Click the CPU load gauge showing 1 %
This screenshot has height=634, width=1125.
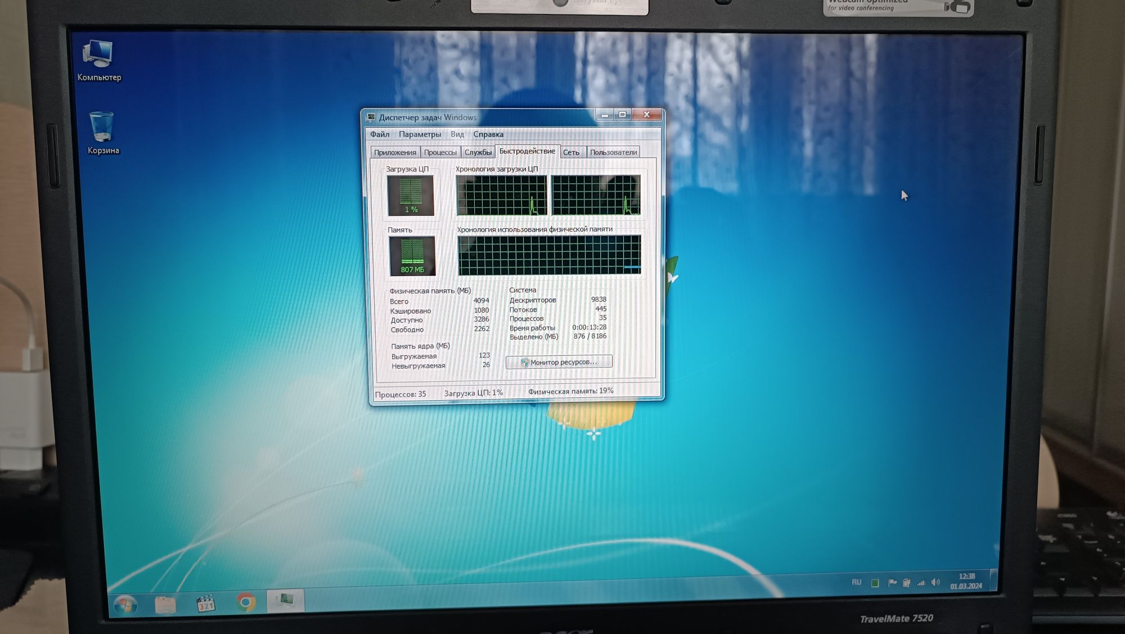coord(411,195)
